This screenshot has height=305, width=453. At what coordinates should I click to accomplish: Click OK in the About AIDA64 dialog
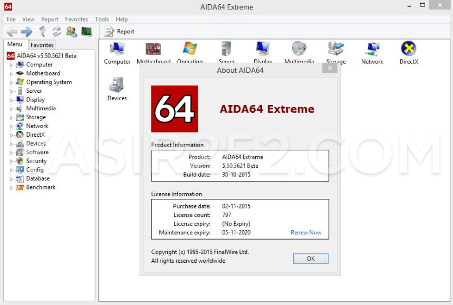pyautogui.click(x=311, y=259)
